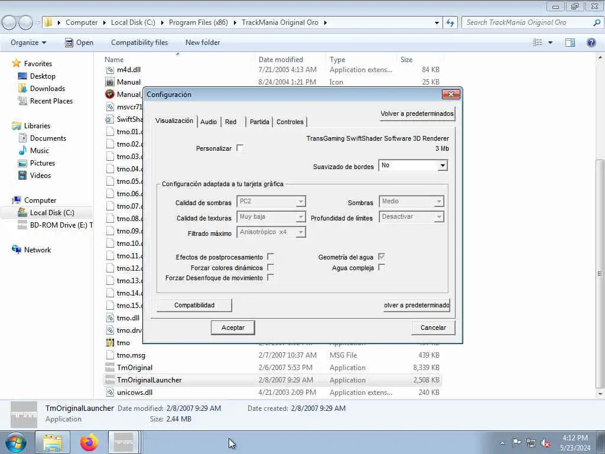Click the Action Center flag icon
Viewport: 605px width, 454px height.
click(516, 443)
